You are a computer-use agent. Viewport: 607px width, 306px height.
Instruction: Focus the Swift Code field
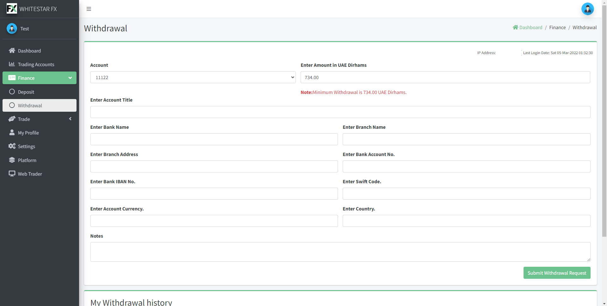[x=466, y=194]
